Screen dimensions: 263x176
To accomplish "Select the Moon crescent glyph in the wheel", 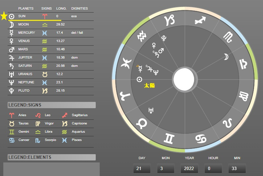I will click(226, 57).
